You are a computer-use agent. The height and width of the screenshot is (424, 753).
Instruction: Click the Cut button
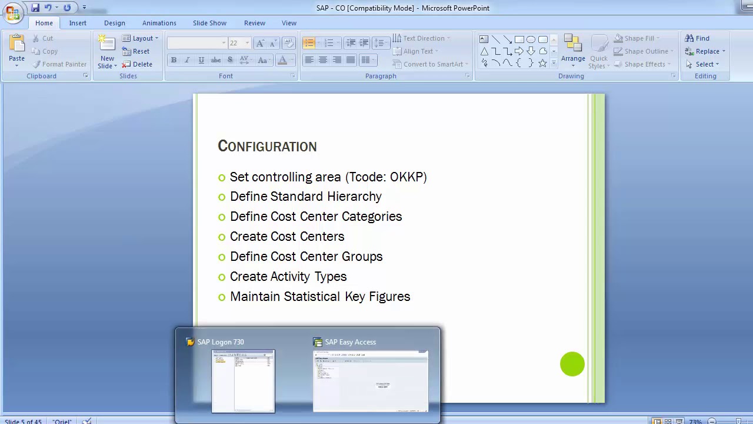42,38
